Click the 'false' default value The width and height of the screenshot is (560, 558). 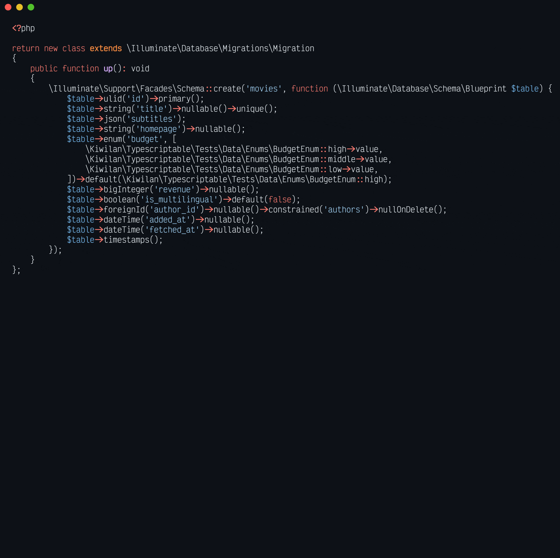click(280, 200)
